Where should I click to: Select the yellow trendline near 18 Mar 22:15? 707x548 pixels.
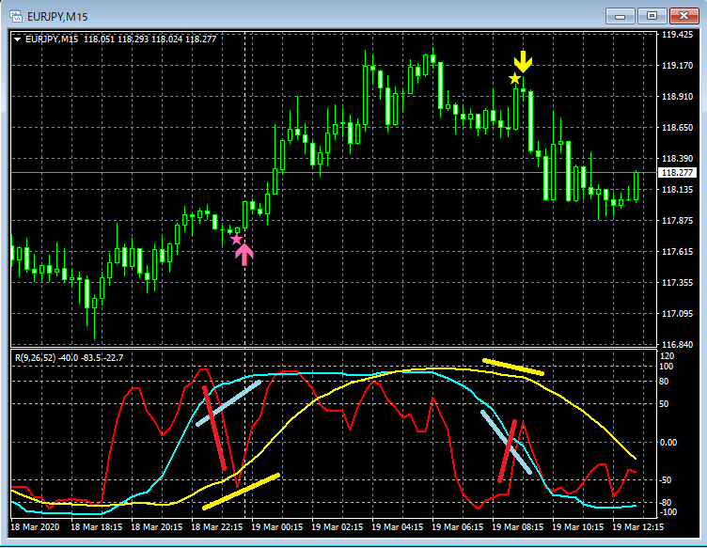point(242,492)
